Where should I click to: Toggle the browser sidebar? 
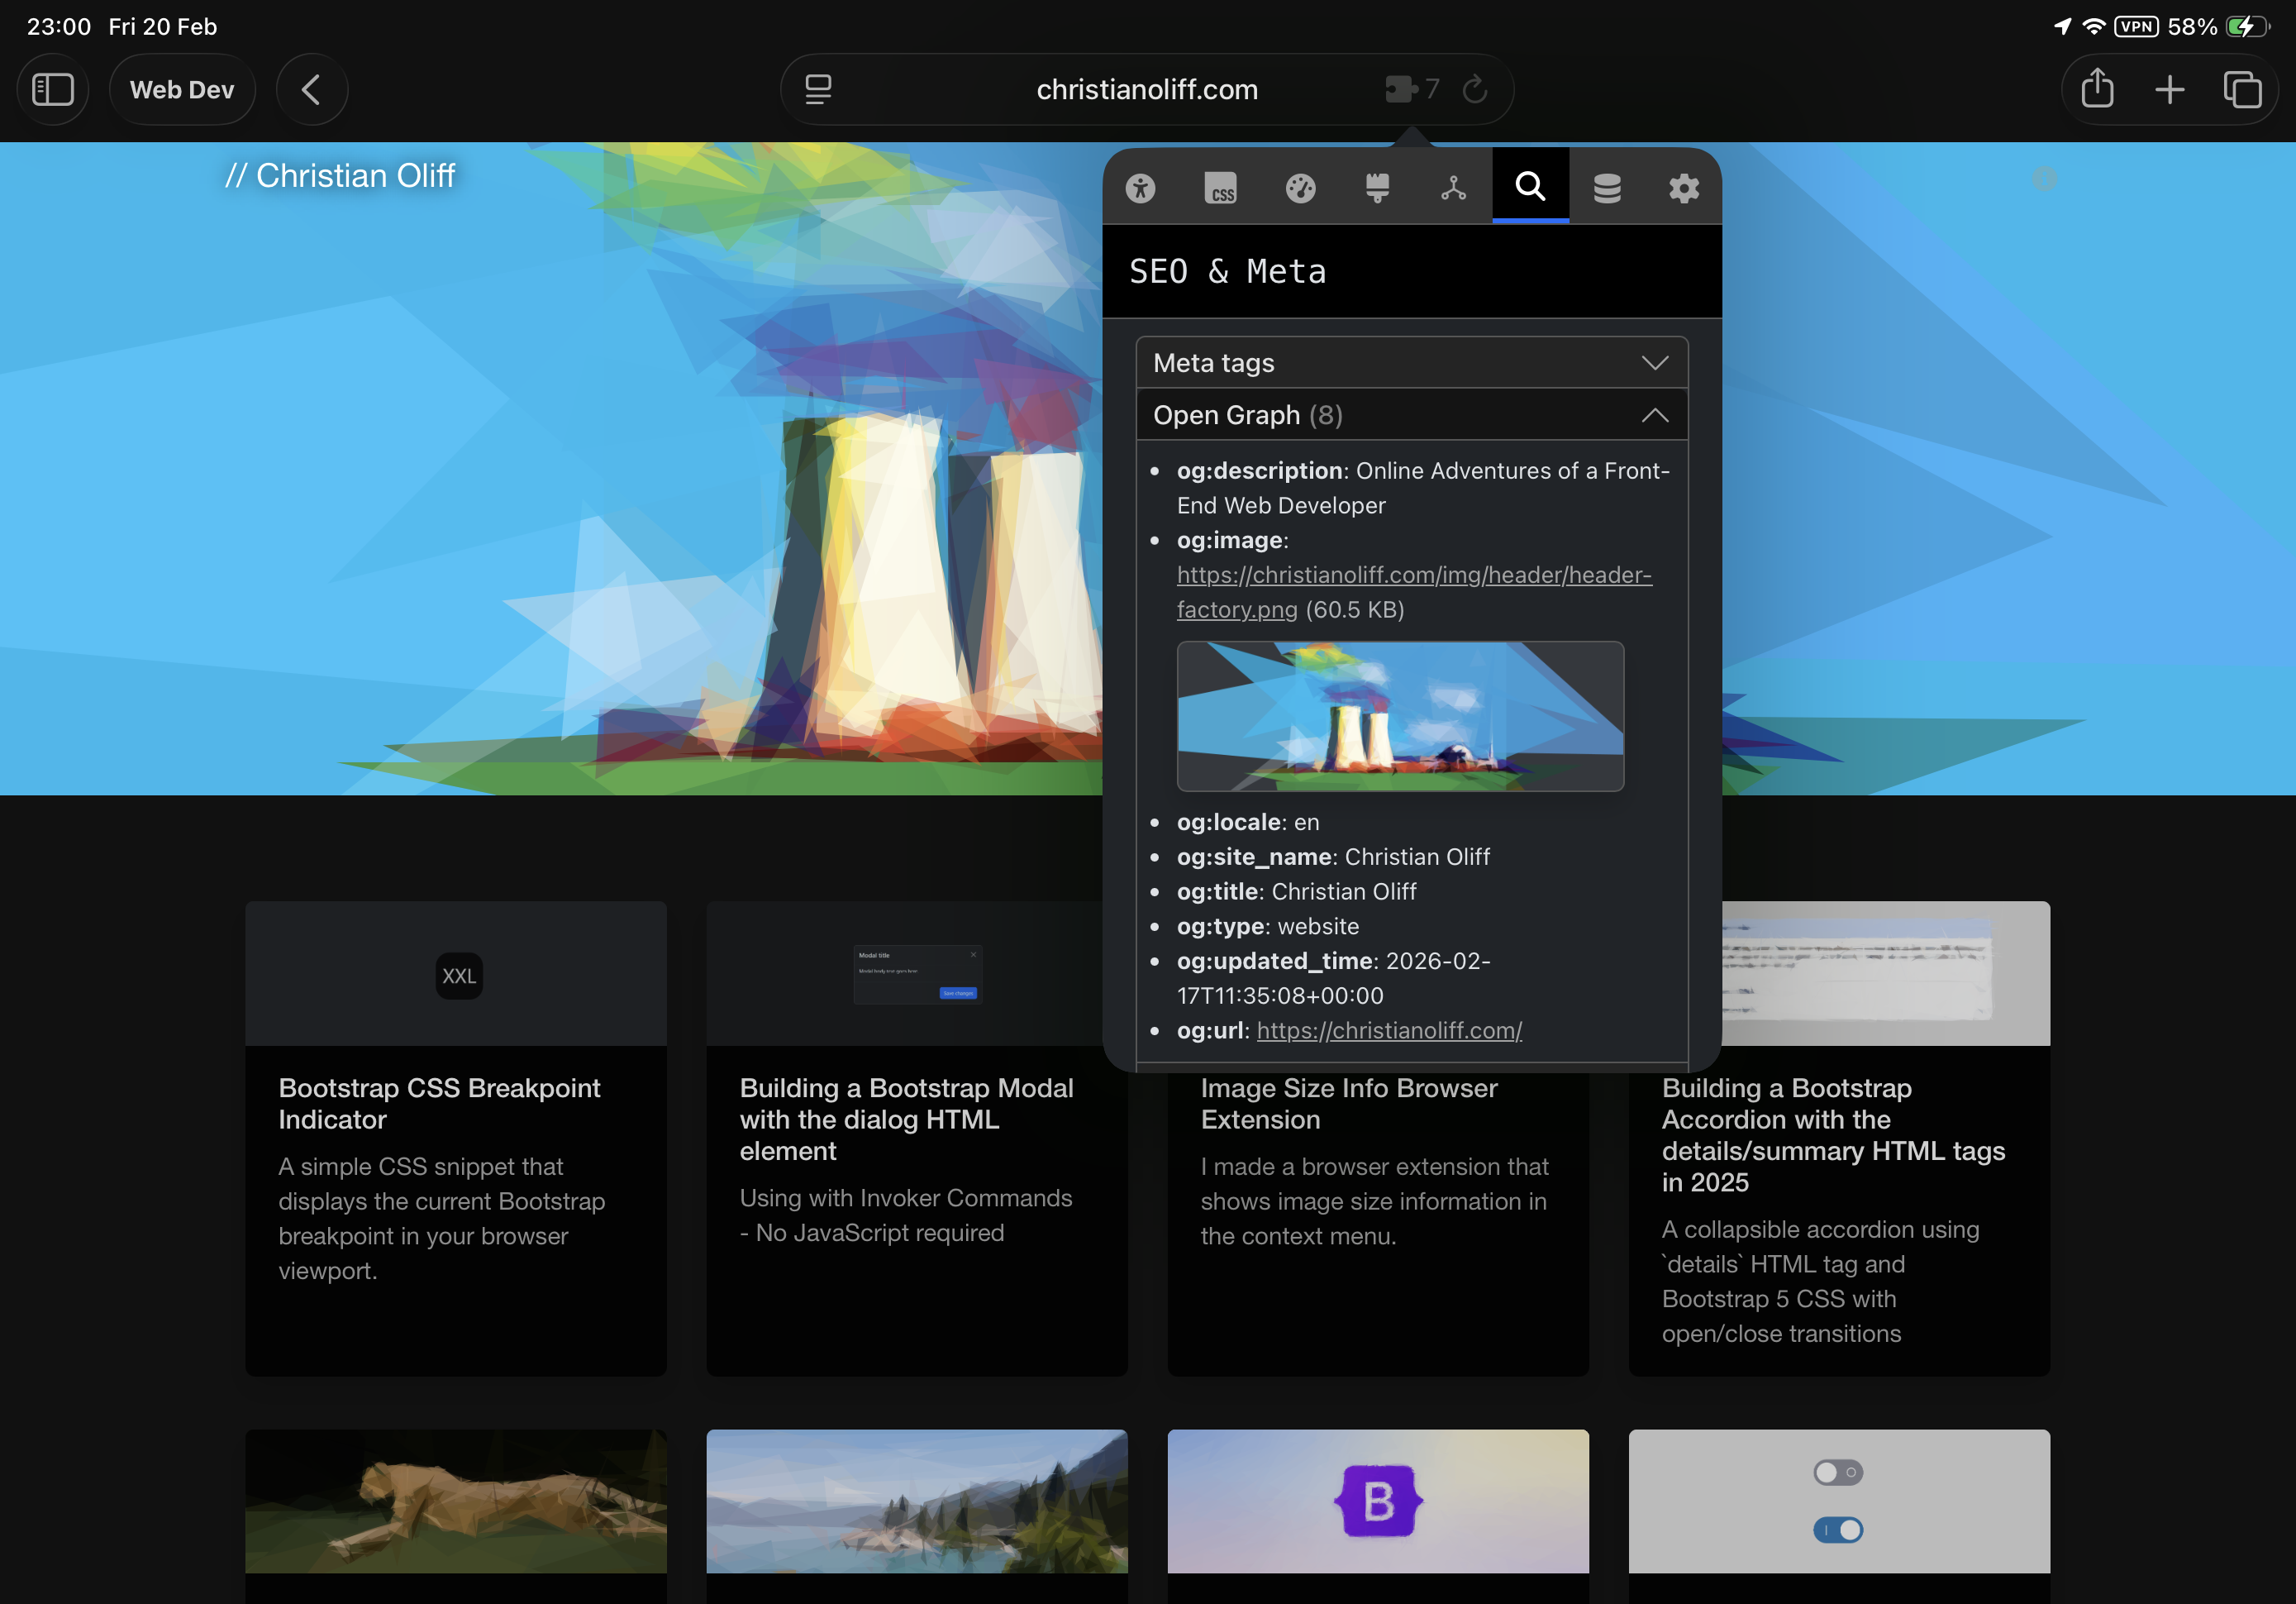pyautogui.click(x=53, y=89)
